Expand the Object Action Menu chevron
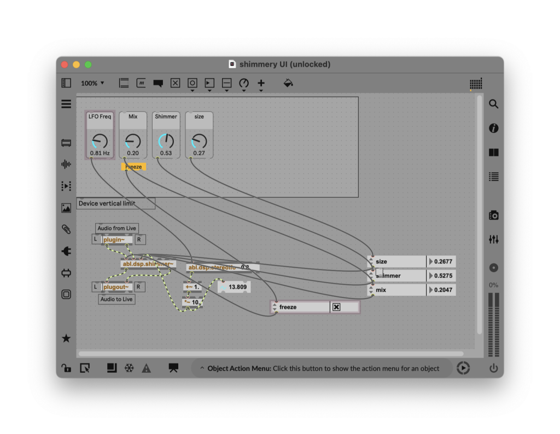560x434 pixels. point(202,368)
